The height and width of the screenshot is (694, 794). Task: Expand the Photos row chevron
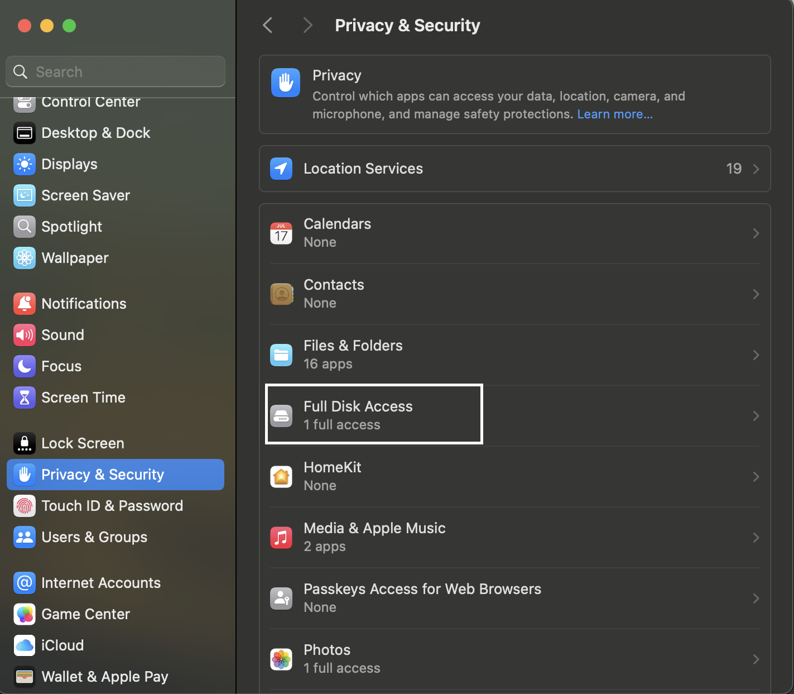click(756, 659)
